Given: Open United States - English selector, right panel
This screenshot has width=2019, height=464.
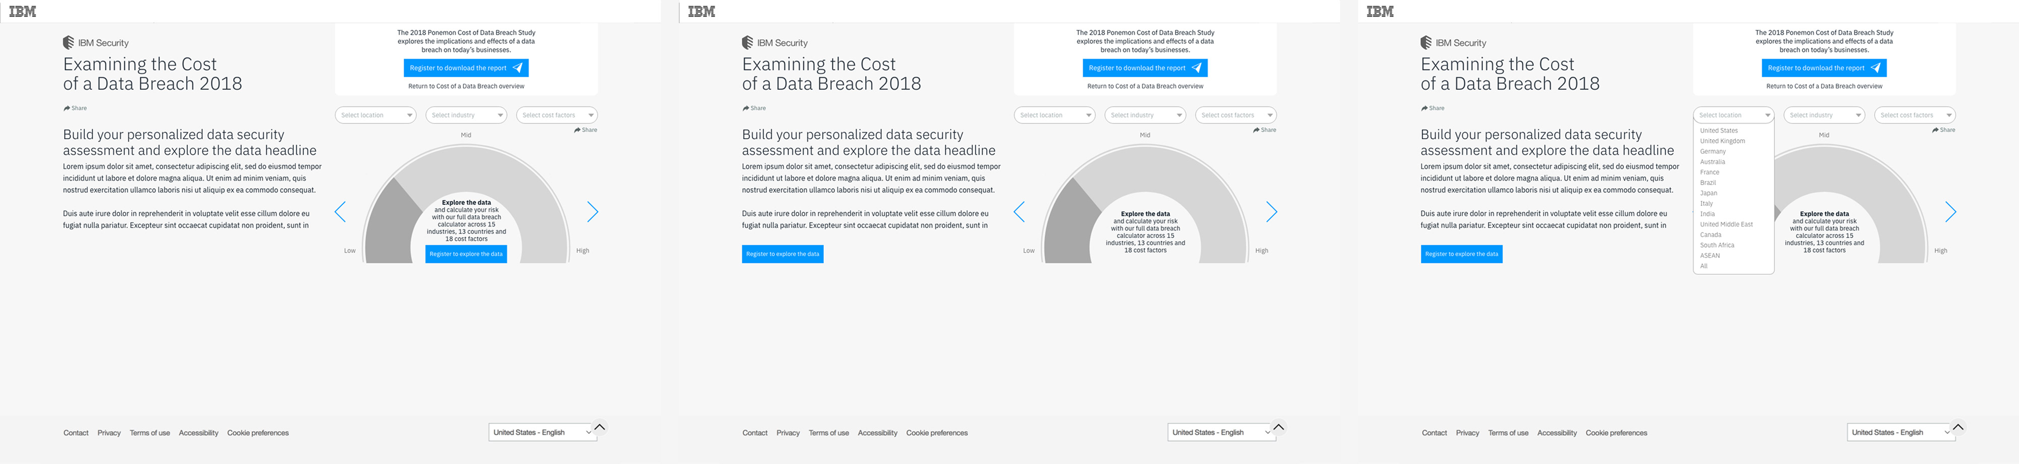Looking at the screenshot, I should coord(1901,433).
